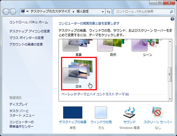Image resolution: width=177 pixels, height=136 pixels.
Task: Maximize the personalization window
Action: pos(160,3)
